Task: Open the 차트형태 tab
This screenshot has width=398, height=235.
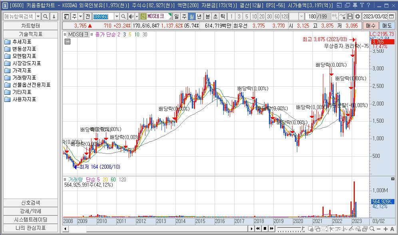Action: coord(30,26)
